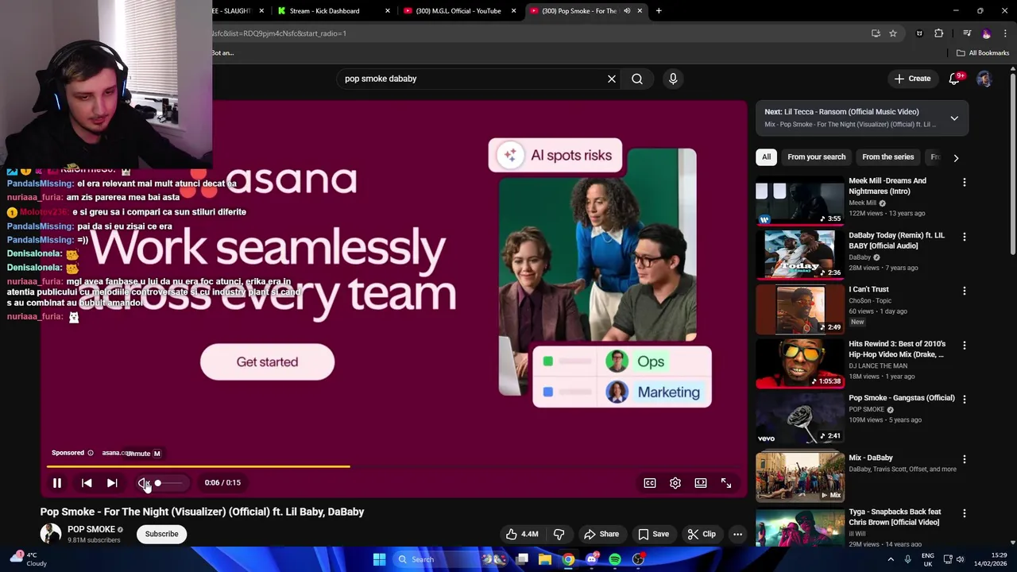Open OBS Studio from the taskbar
This screenshot has height=572, width=1017.
[x=638, y=559]
